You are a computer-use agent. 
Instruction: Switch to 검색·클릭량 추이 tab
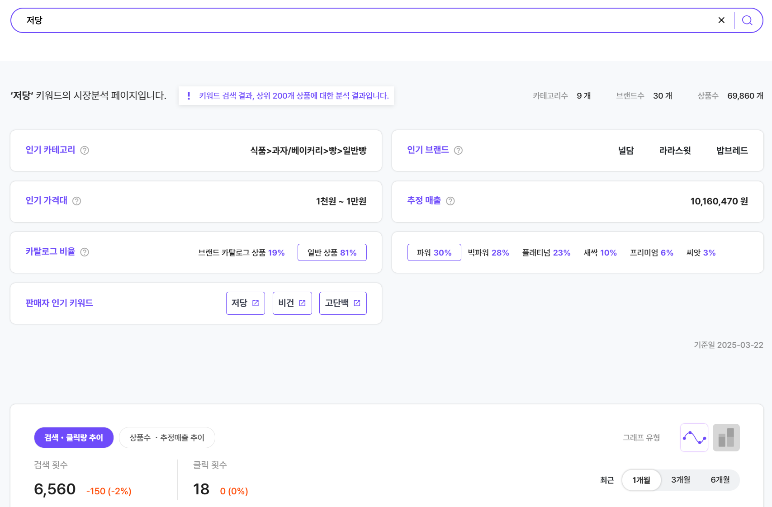tap(74, 437)
